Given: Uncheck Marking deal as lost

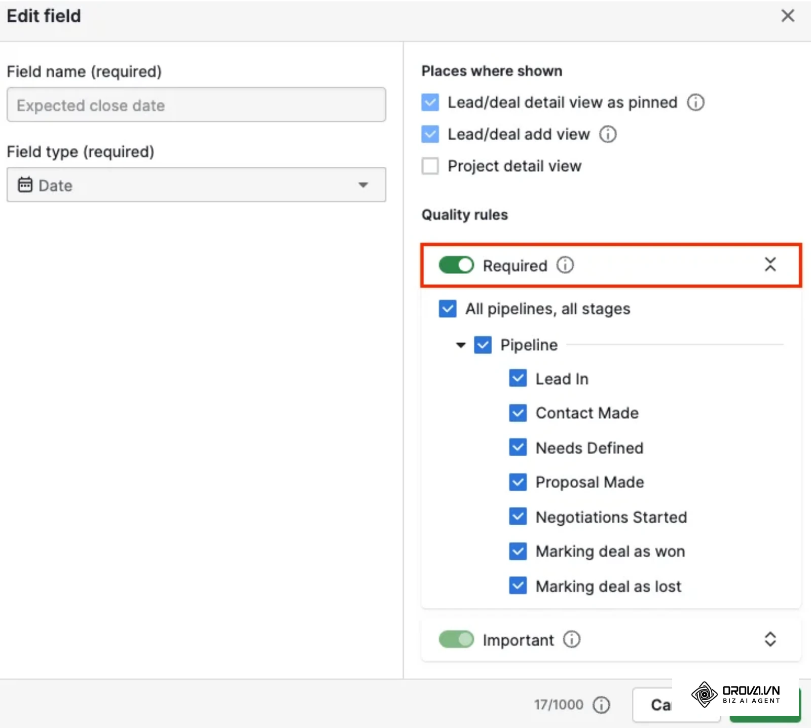Looking at the screenshot, I should [518, 586].
